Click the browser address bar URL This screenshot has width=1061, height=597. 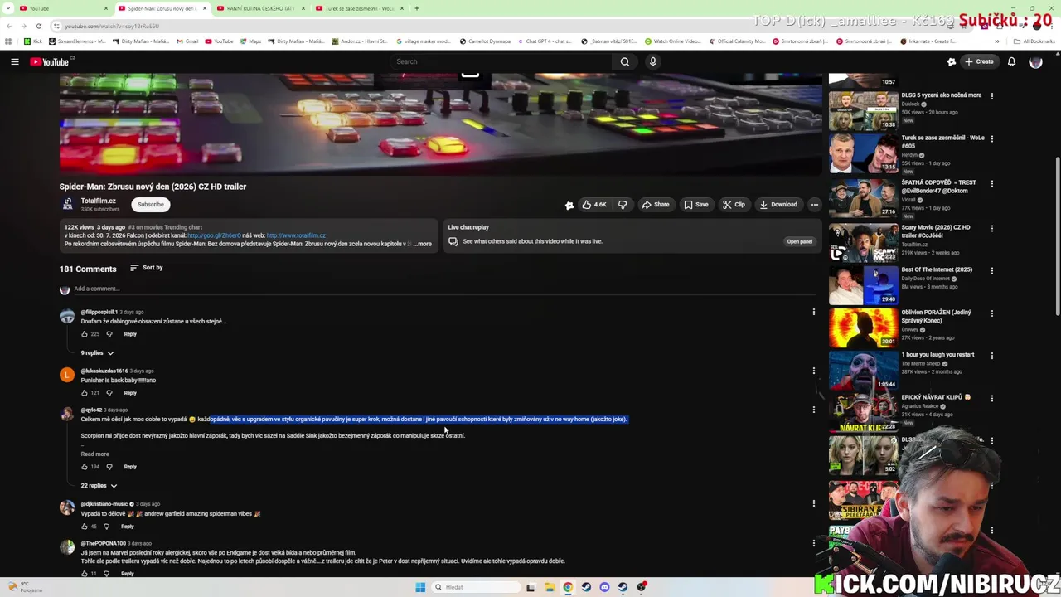coord(112,26)
